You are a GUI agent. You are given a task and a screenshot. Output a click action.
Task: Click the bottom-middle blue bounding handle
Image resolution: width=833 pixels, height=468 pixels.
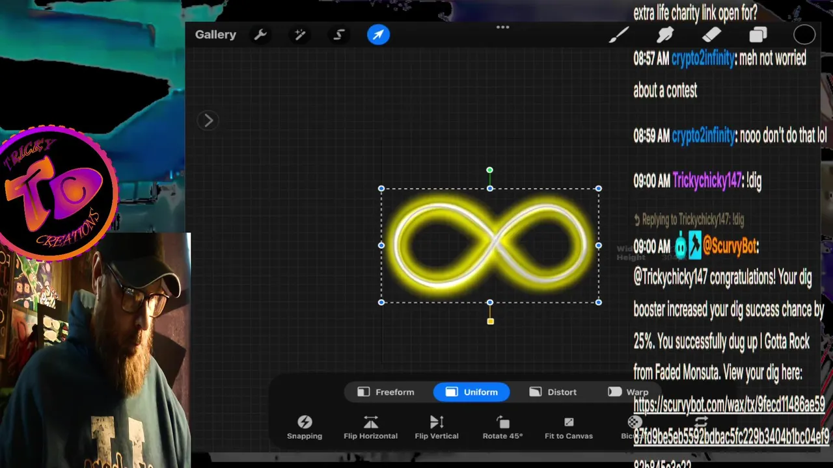click(490, 302)
